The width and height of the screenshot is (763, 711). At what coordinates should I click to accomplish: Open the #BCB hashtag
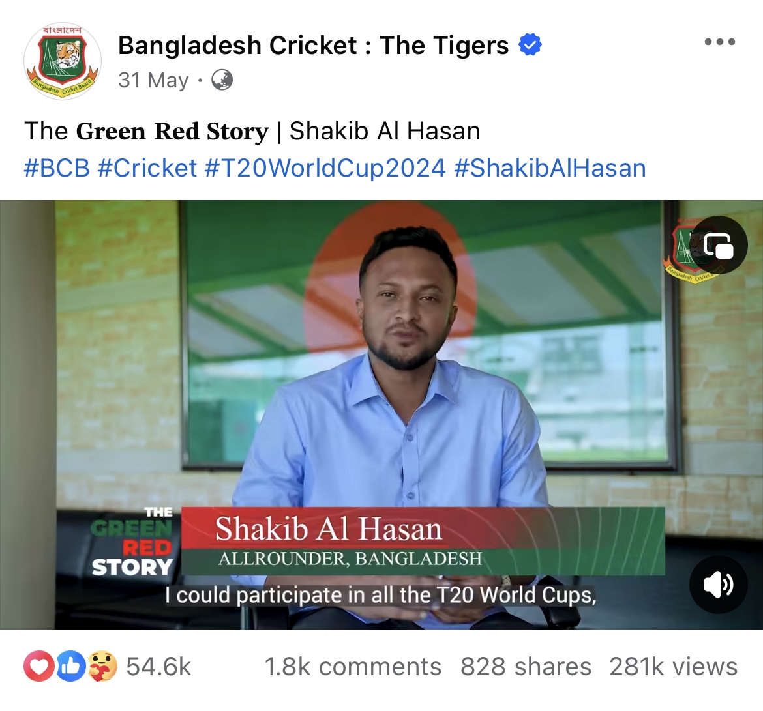[57, 168]
